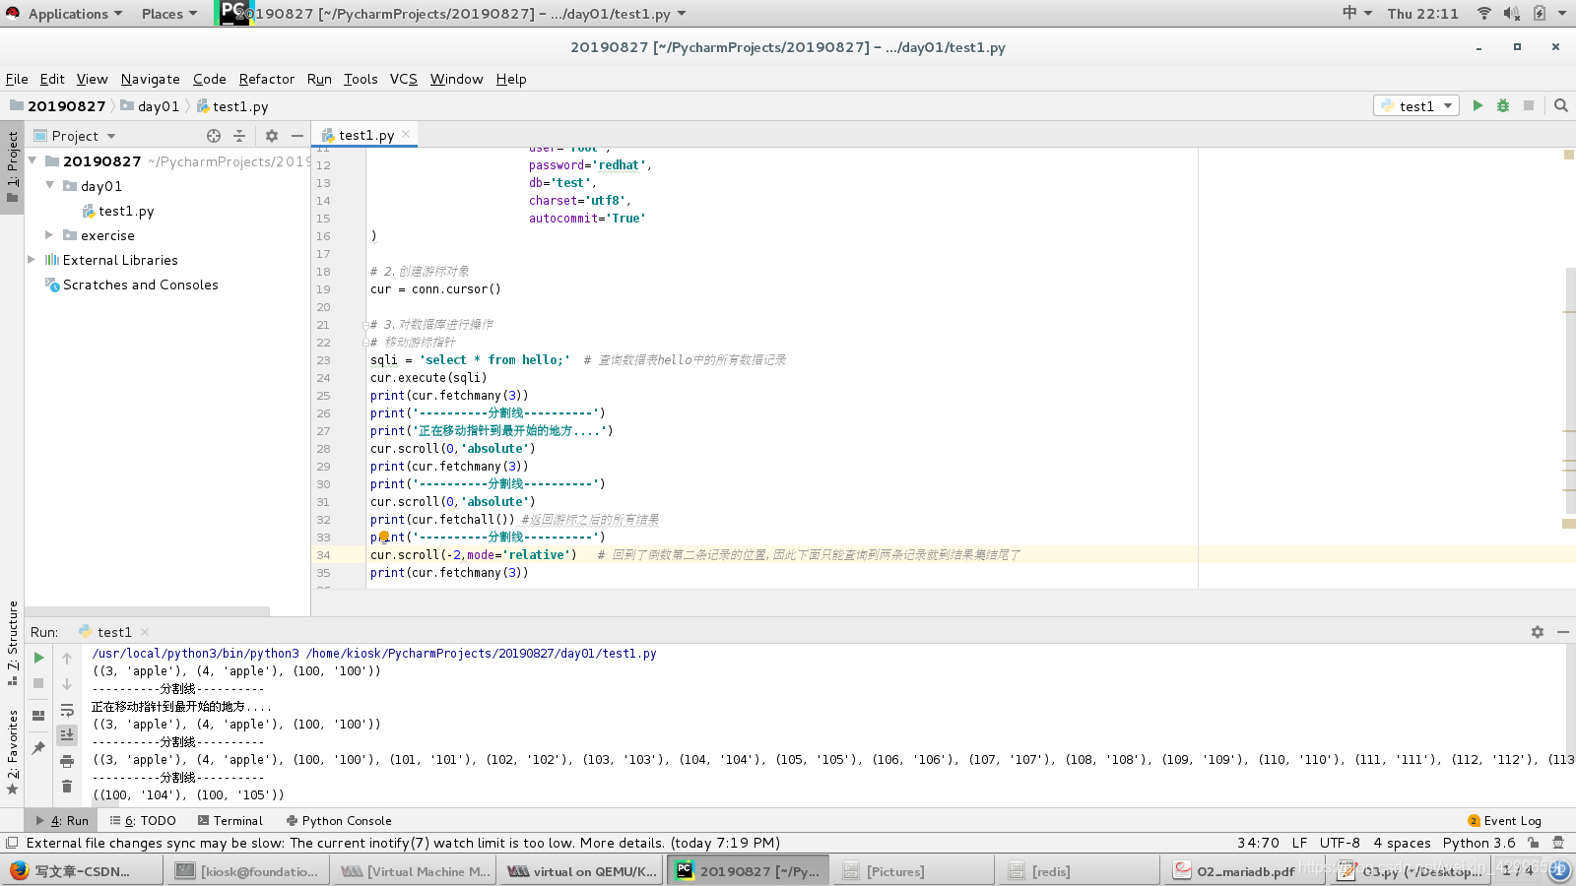Toggle scroll to end in the Run console
The width and height of the screenshot is (1576, 886).
coord(67,734)
